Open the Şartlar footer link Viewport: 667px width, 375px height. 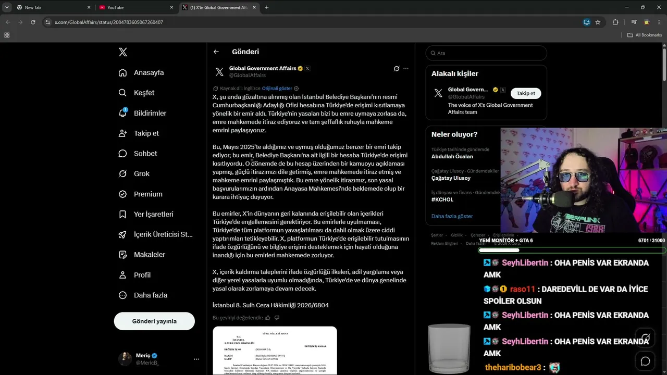pyautogui.click(x=437, y=235)
